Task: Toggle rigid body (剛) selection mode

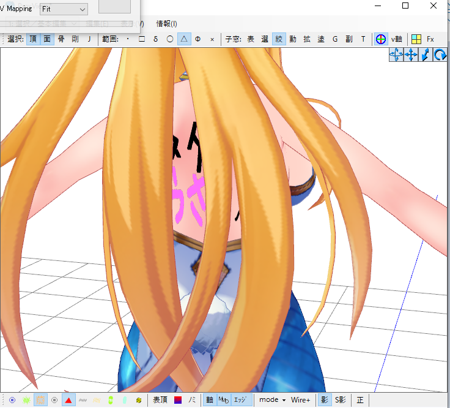Action: point(75,39)
